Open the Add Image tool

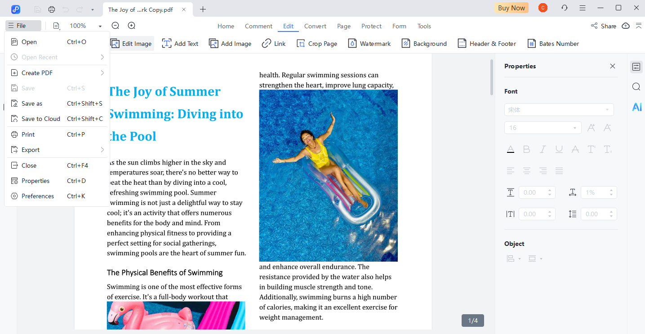tap(230, 43)
